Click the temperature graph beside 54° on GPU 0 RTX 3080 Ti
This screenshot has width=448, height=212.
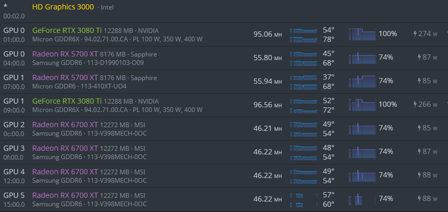pos(303,30)
